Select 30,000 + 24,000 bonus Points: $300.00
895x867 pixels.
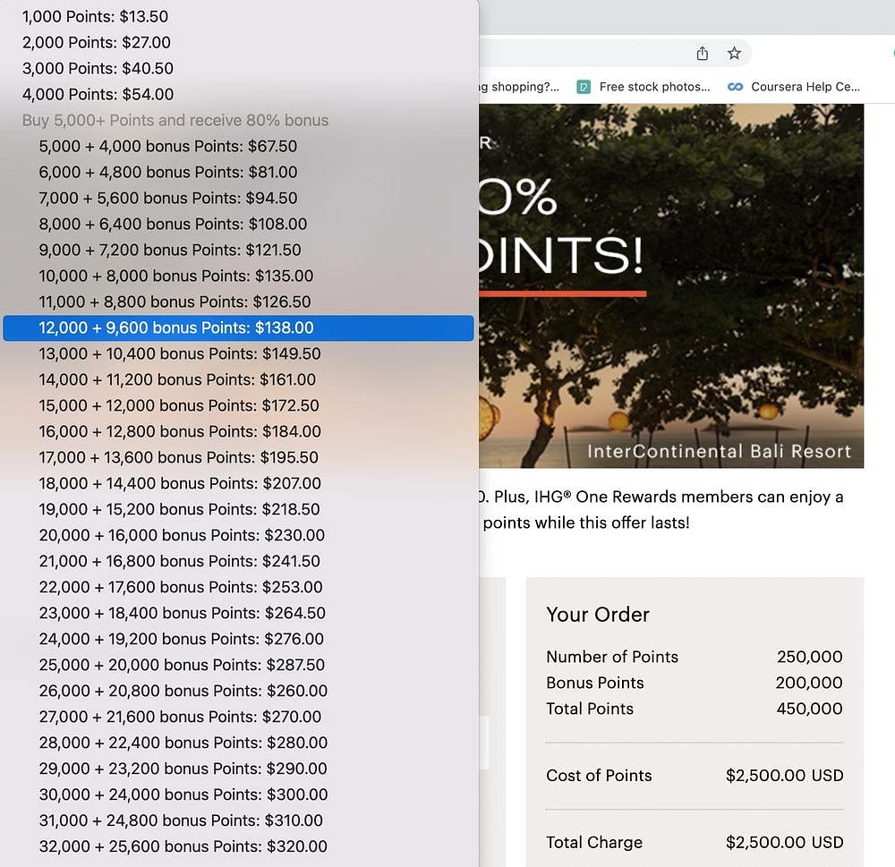coord(239,795)
